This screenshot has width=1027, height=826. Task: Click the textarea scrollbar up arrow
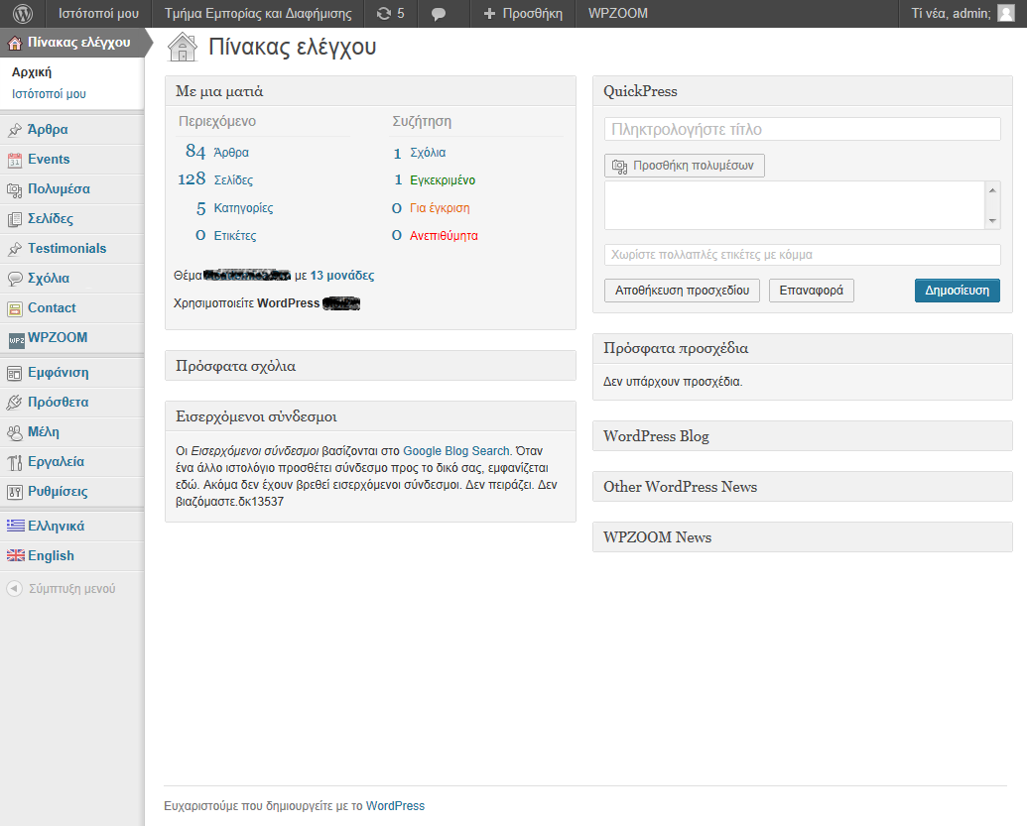click(x=992, y=189)
